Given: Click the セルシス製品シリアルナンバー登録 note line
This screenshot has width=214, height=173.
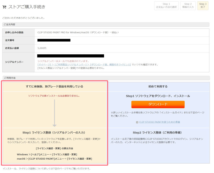Looking at the screenshot, I should [71, 68].
